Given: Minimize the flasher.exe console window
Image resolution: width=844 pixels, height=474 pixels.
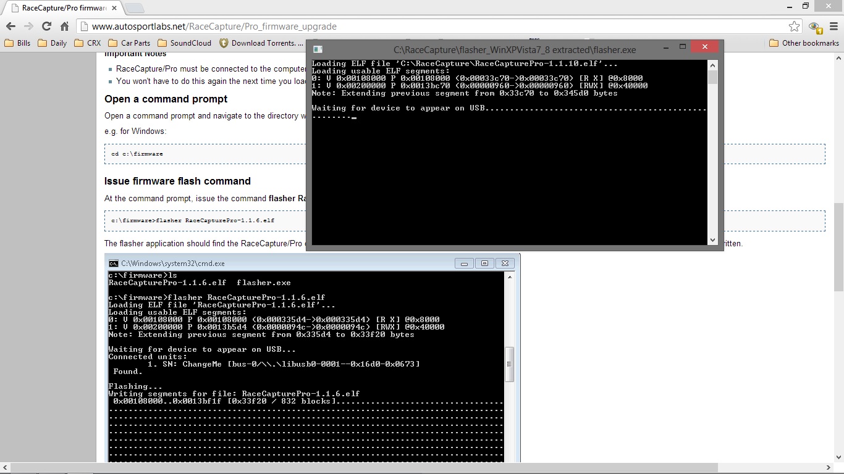Looking at the screenshot, I should [x=666, y=47].
